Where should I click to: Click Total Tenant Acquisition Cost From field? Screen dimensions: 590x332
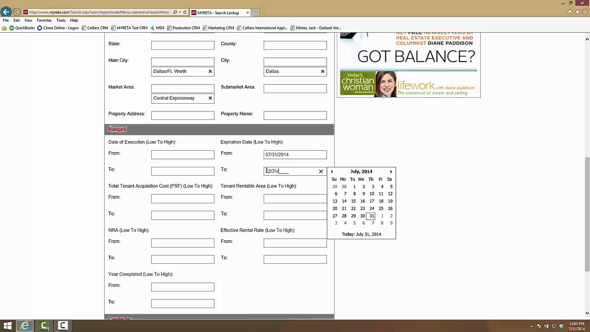click(183, 199)
